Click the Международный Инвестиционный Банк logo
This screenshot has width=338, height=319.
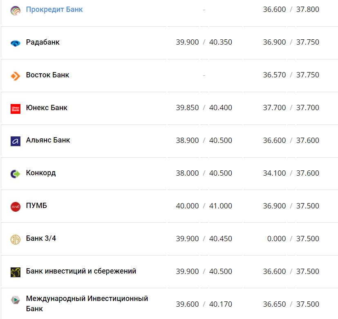pos(15,300)
